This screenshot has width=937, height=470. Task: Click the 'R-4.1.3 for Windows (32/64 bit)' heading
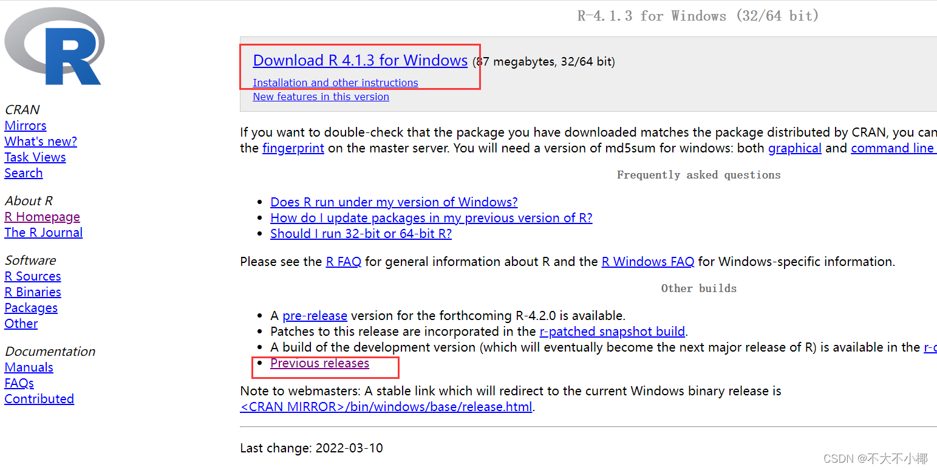pyautogui.click(x=698, y=16)
